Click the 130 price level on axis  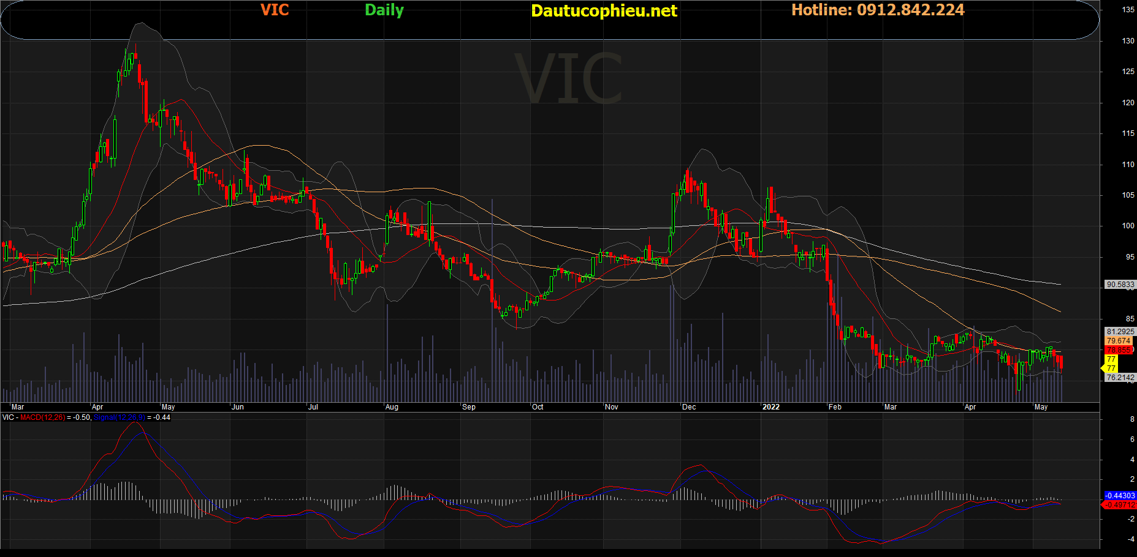1128,41
